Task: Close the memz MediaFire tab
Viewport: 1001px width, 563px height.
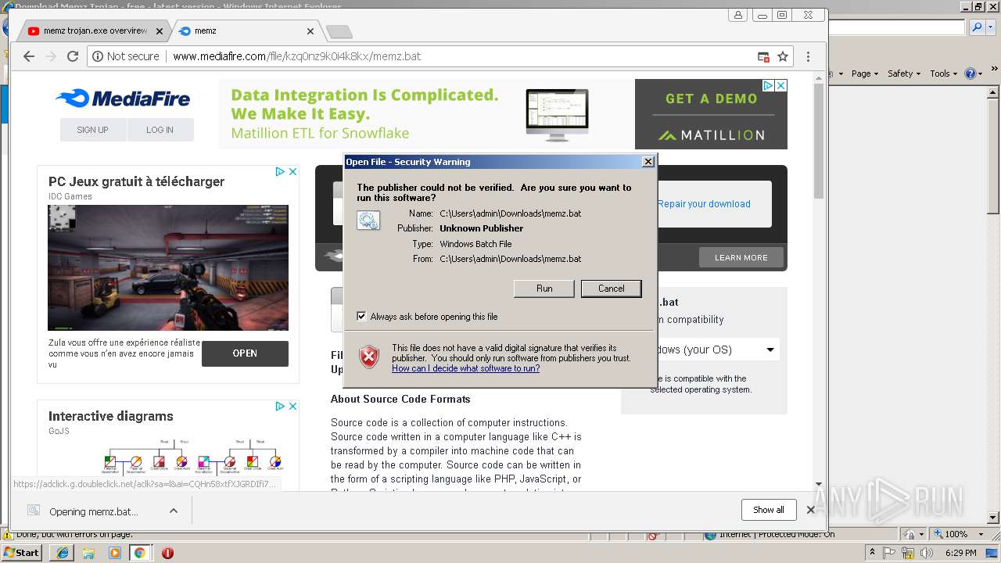Action: pos(310,31)
